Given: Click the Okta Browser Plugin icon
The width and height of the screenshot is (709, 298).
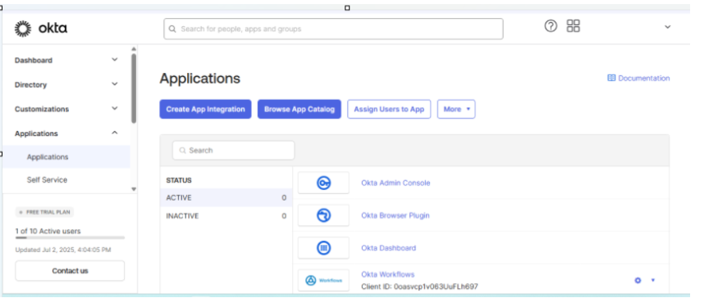Looking at the screenshot, I should pos(323,215).
